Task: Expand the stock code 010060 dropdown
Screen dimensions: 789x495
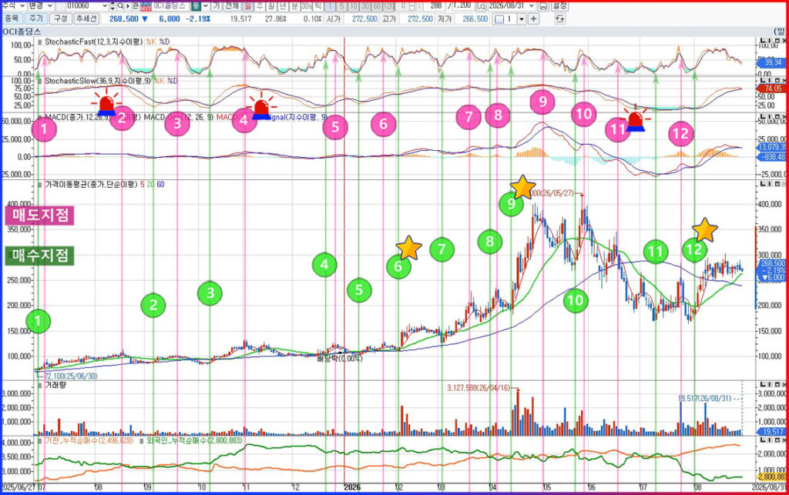Action: [105, 6]
